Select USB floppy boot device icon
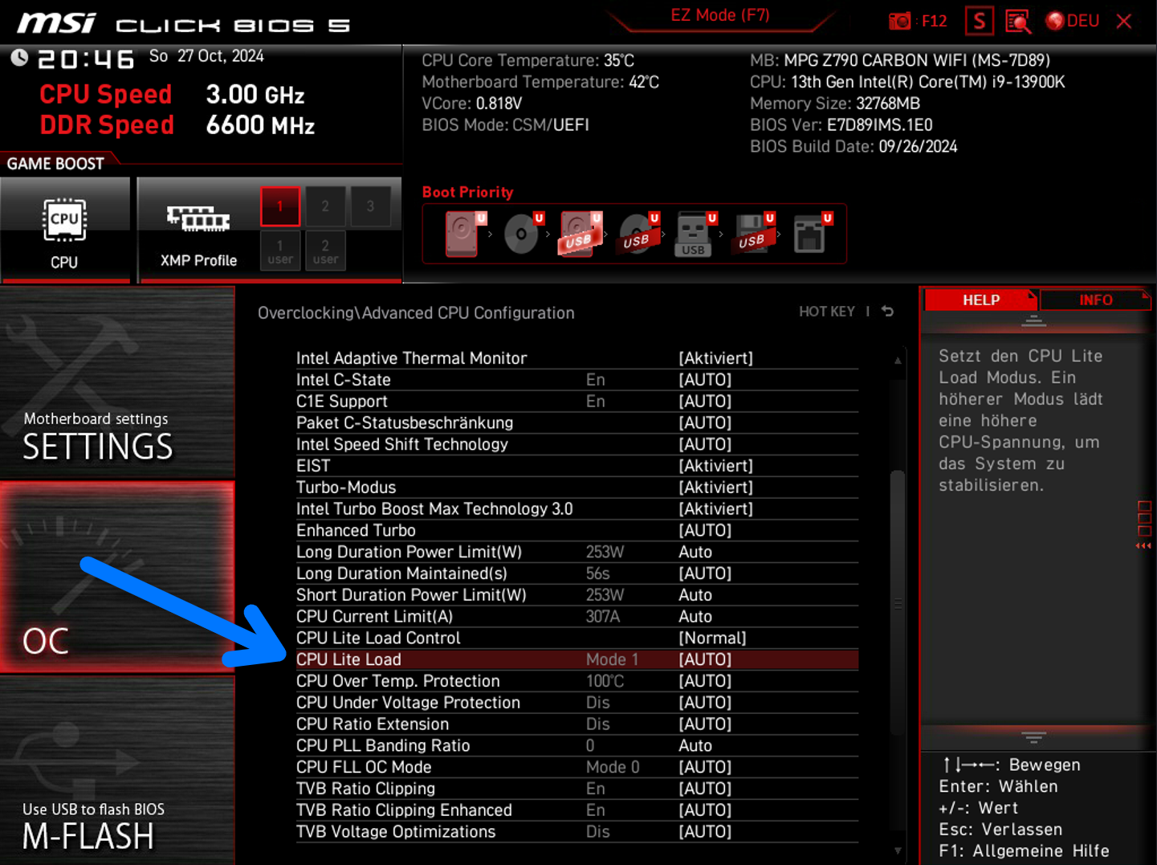This screenshot has height=865, width=1157. [753, 234]
